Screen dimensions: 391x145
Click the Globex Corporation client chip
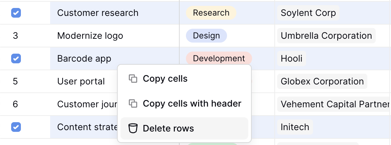pos(322,81)
